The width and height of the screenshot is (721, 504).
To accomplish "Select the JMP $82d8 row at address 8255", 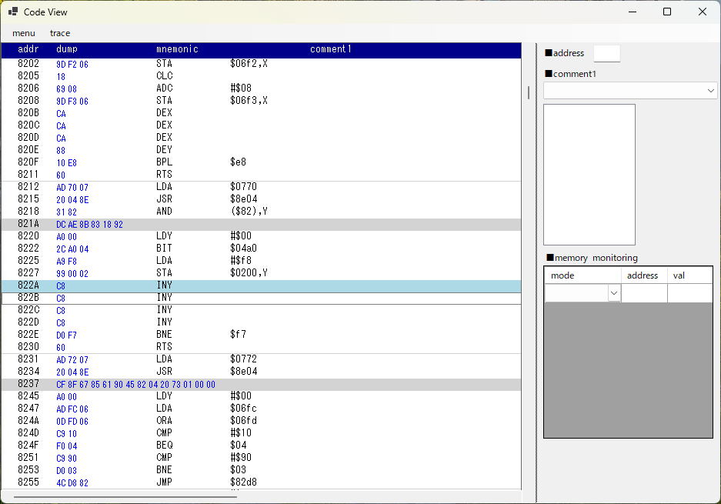I will coord(231,482).
